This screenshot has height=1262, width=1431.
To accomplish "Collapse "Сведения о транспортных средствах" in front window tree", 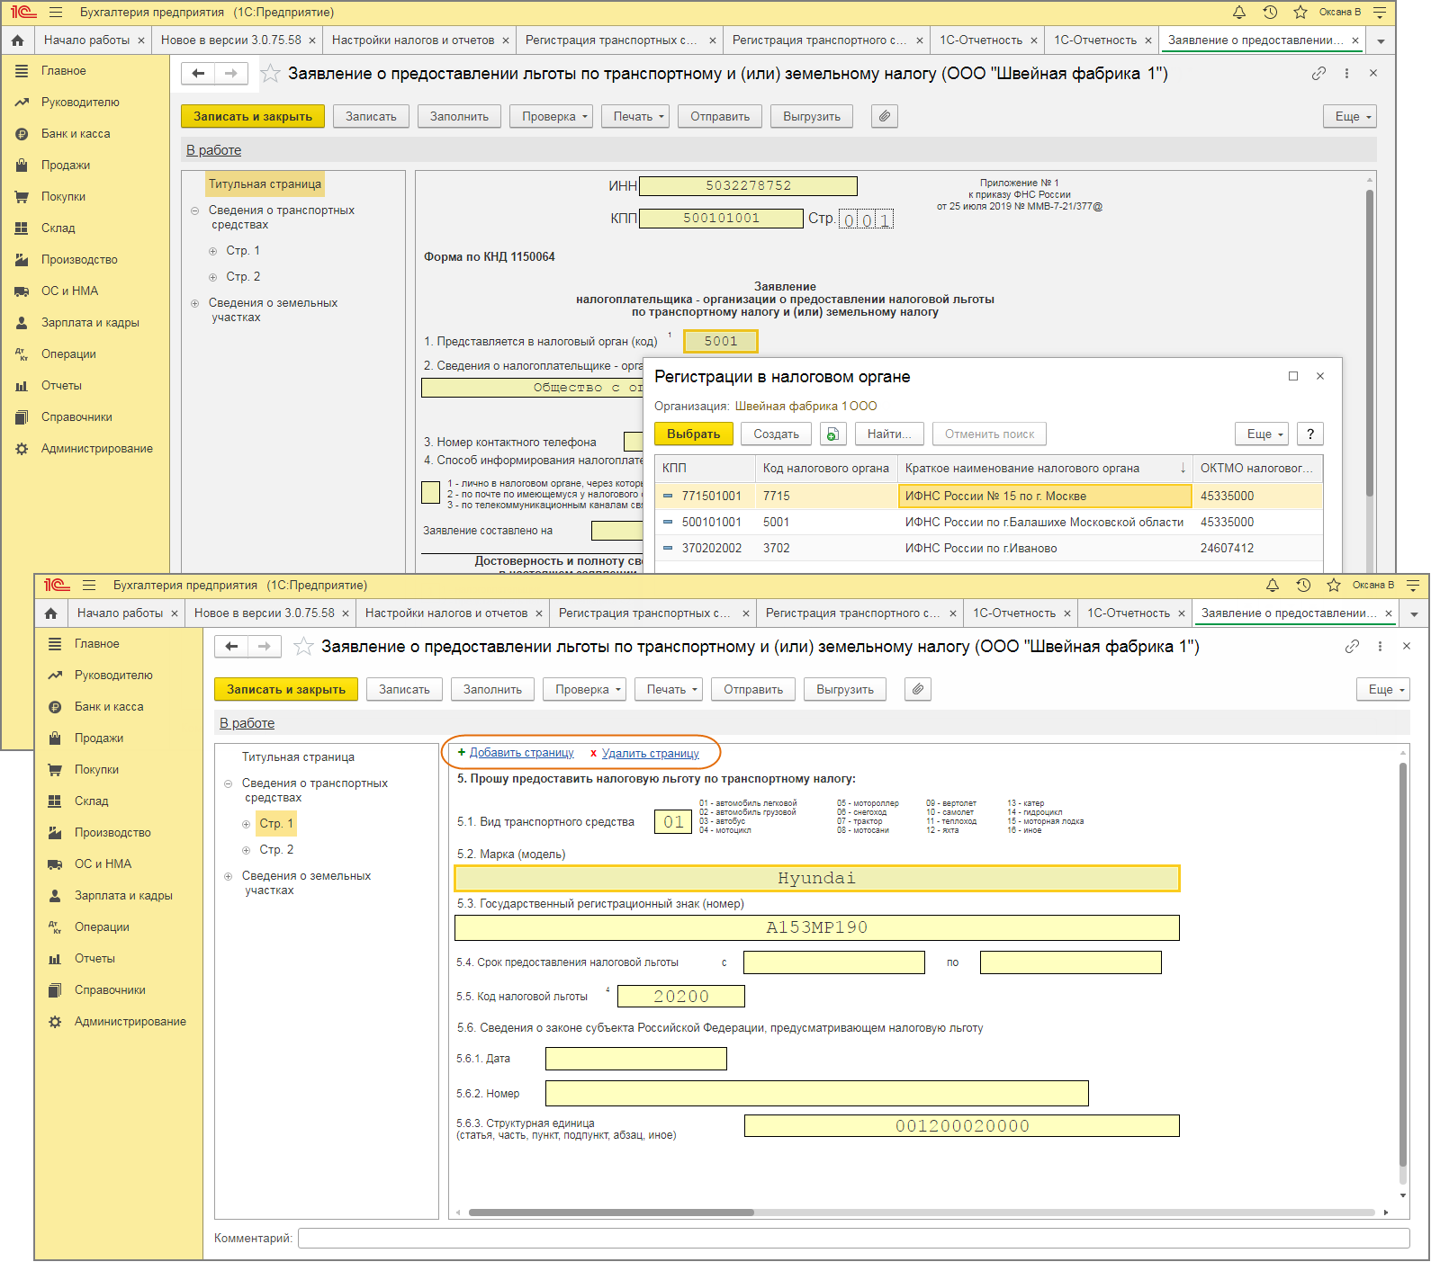I will click(x=229, y=783).
